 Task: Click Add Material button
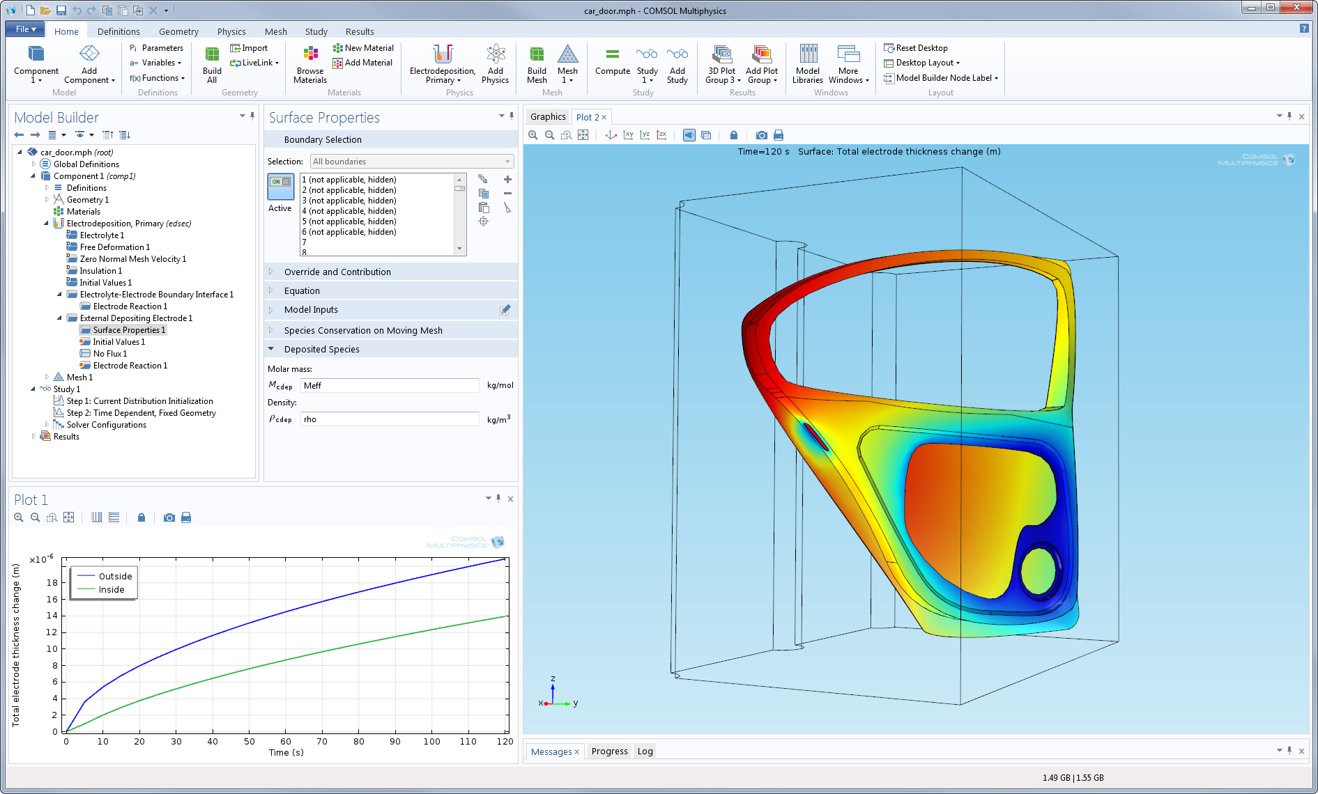tap(362, 63)
